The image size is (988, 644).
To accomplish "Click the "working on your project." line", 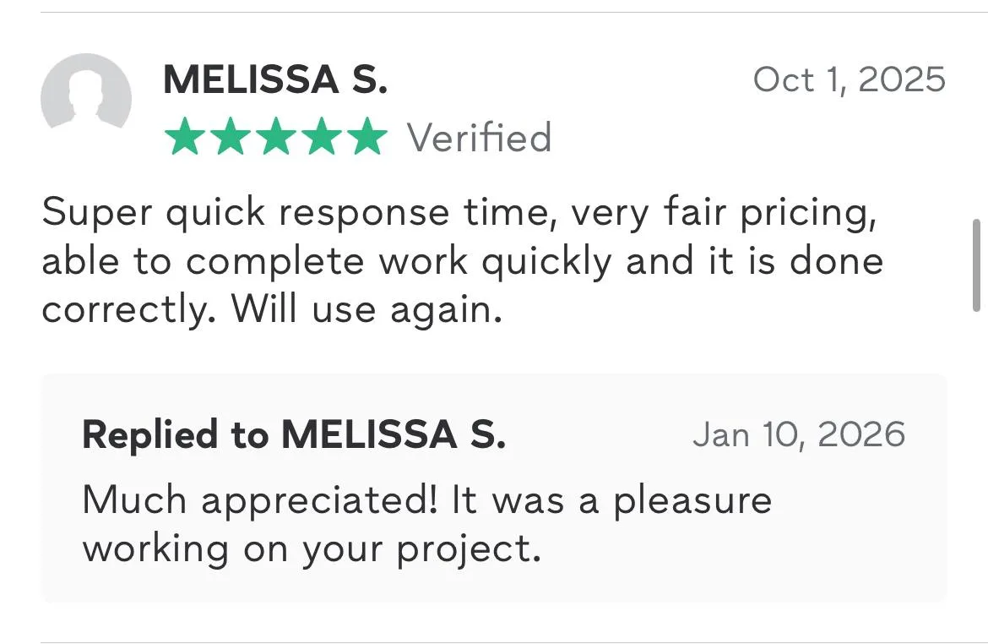I will tap(311, 549).
